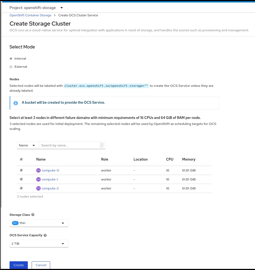Open the Name filter type dropdown
255x270 pixels.
coord(28,145)
